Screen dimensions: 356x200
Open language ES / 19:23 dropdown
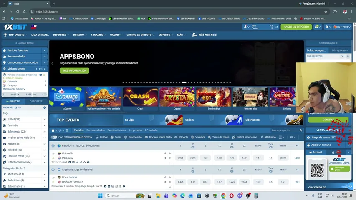pos(342,27)
